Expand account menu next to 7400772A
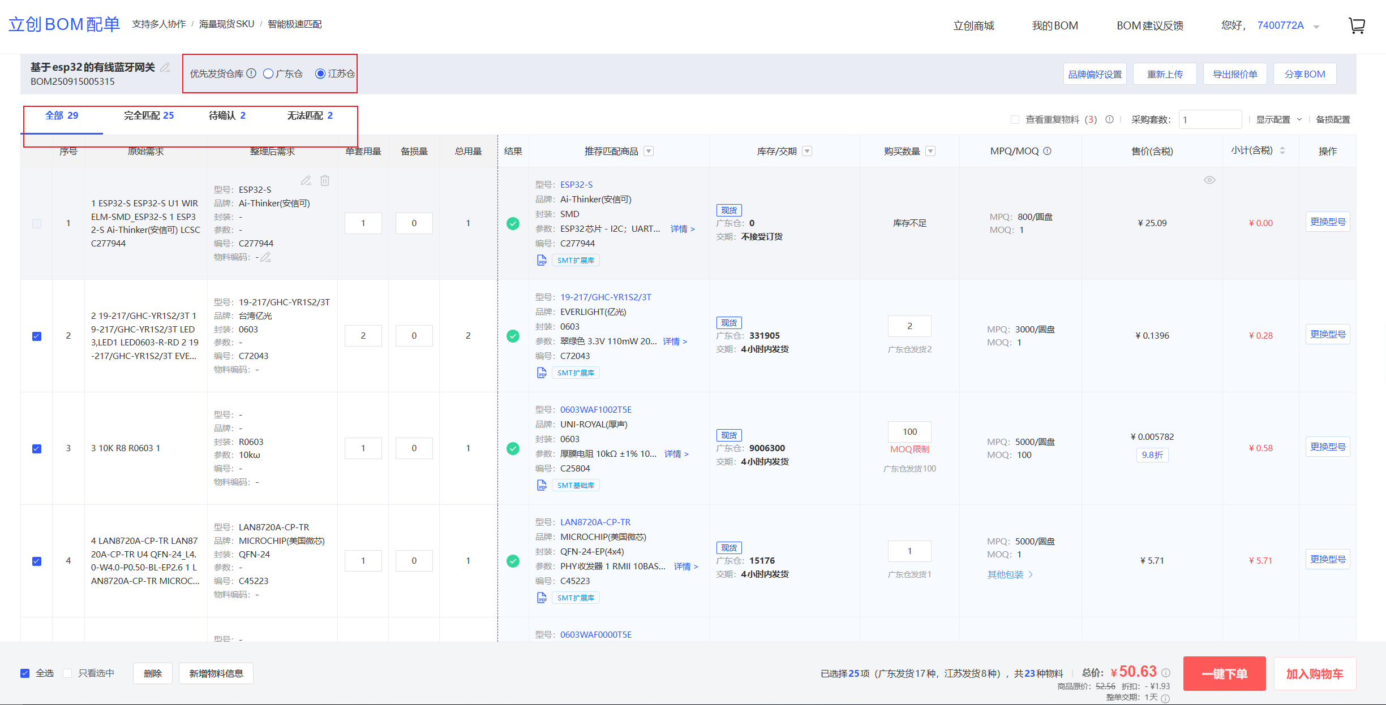This screenshot has height=705, width=1386. pyautogui.click(x=1316, y=27)
